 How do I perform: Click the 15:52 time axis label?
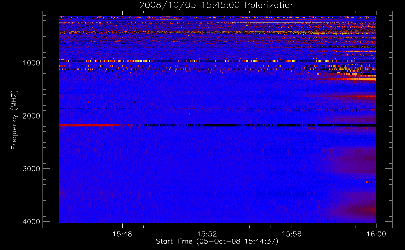click(207, 234)
